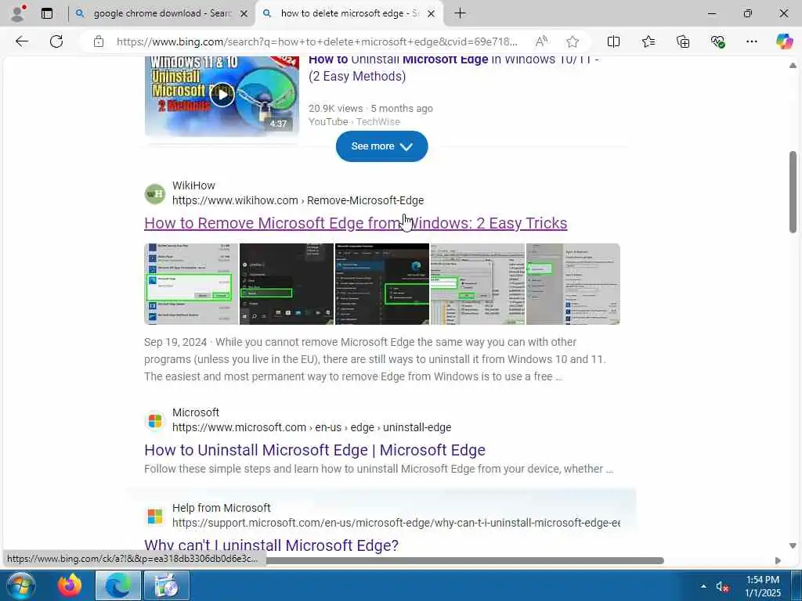Viewport: 802px width, 601px height.
Task: Open WikiHow How to Remove Microsoft Edge link
Action: click(x=356, y=223)
